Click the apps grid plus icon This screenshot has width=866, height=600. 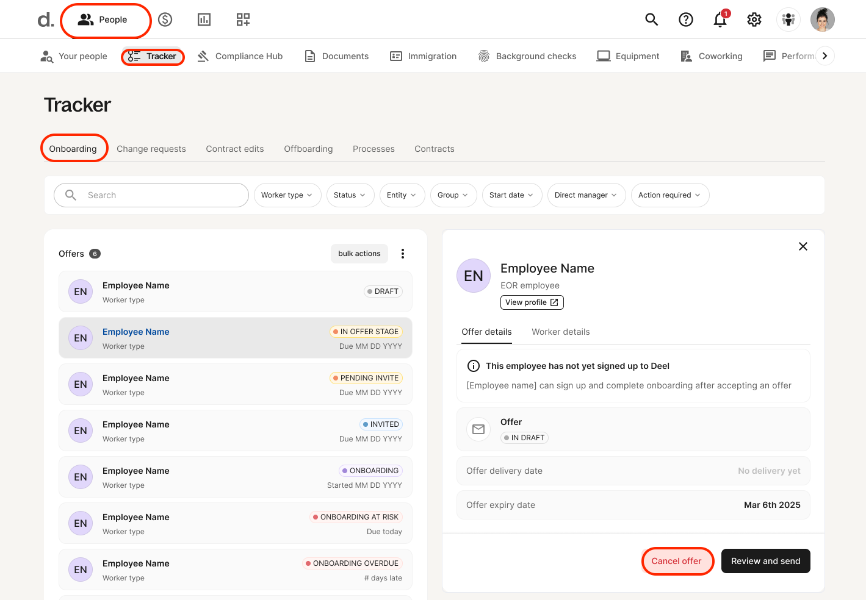coord(243,20)
